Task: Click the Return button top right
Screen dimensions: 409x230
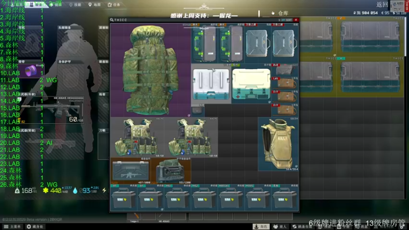Action: (x=382, y=5)
